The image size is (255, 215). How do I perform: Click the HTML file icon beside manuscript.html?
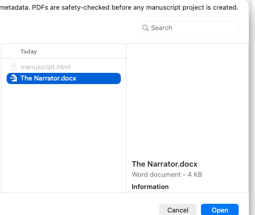pos(14,67)
